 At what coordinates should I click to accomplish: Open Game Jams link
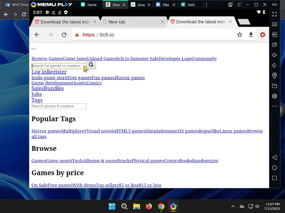point(75,59)
